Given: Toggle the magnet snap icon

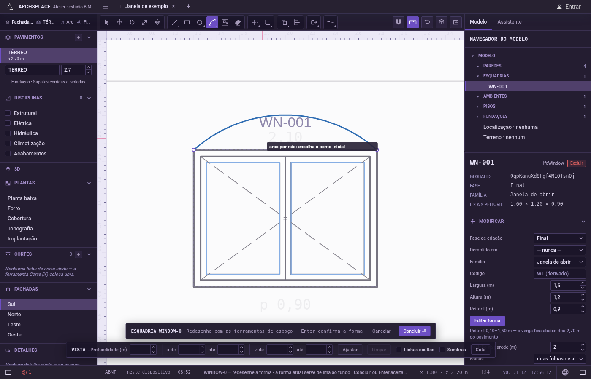Looking at the screenshot, I should coord(398,22).
